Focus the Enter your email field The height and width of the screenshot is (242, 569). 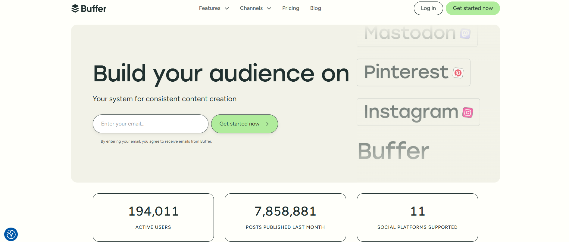pos(151,124)
